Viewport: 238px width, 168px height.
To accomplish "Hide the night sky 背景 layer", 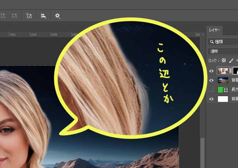I will pyautogui.click(x=211, y=80).
